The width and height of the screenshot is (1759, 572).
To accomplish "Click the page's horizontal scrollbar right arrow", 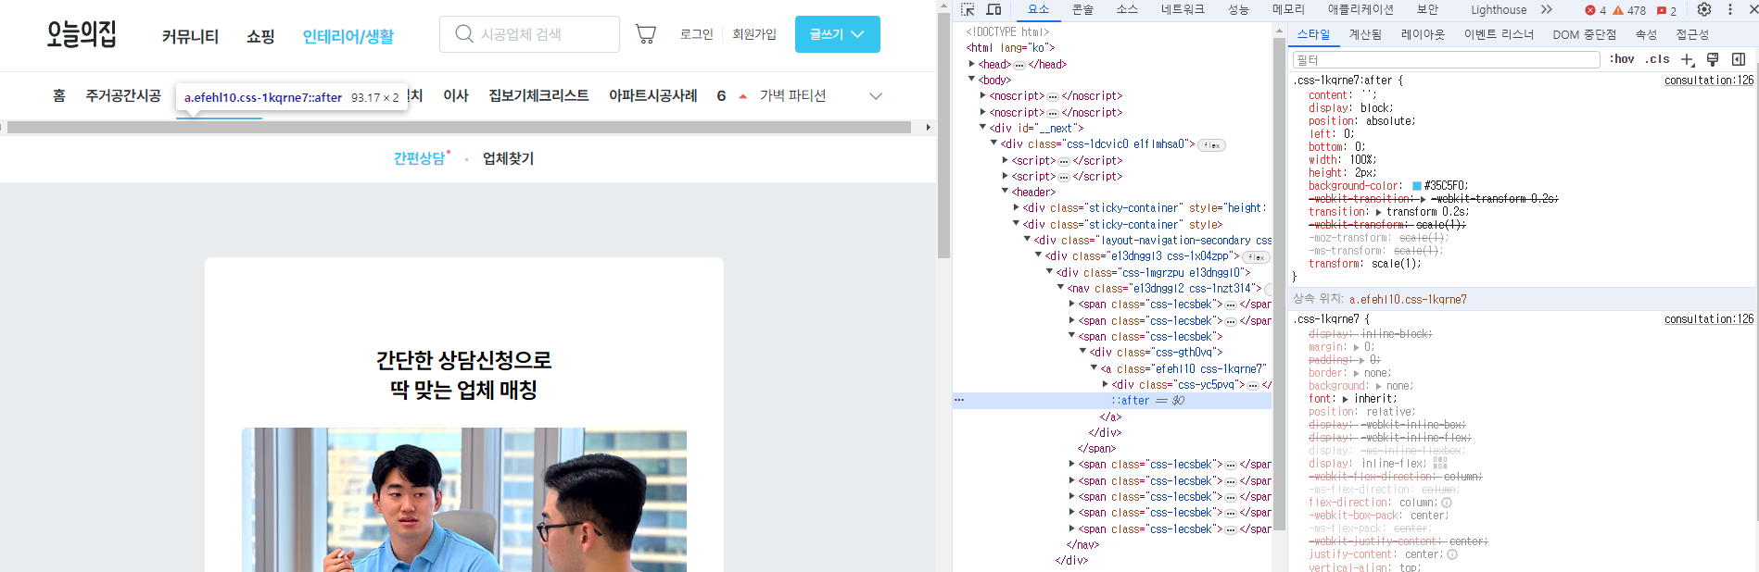I will click(x=929, y=128).
